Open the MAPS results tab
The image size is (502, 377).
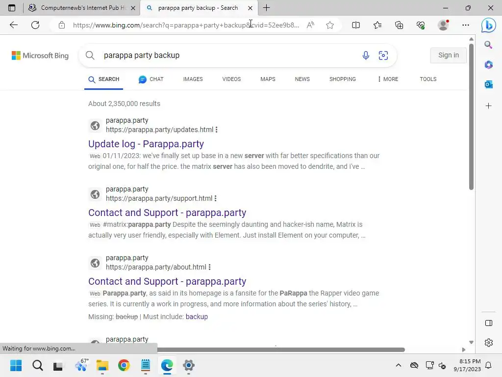tap(268, 79)
